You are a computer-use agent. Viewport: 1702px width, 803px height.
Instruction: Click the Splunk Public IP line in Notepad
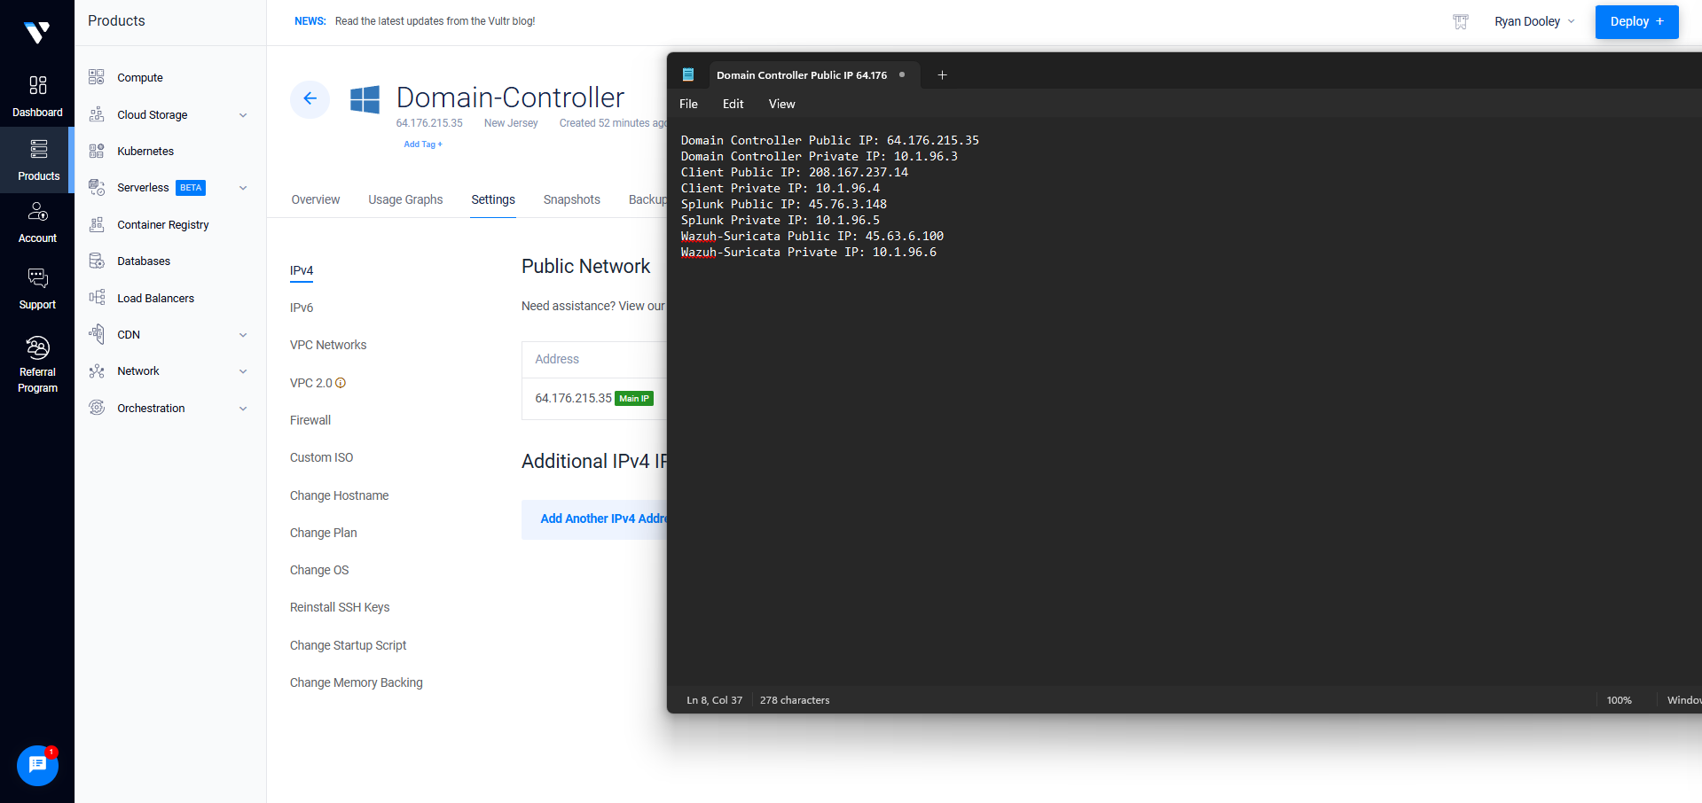tap(784, 204)
